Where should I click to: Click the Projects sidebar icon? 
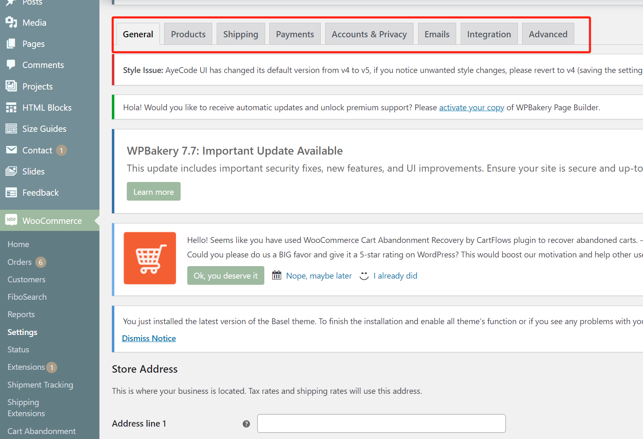11,86
